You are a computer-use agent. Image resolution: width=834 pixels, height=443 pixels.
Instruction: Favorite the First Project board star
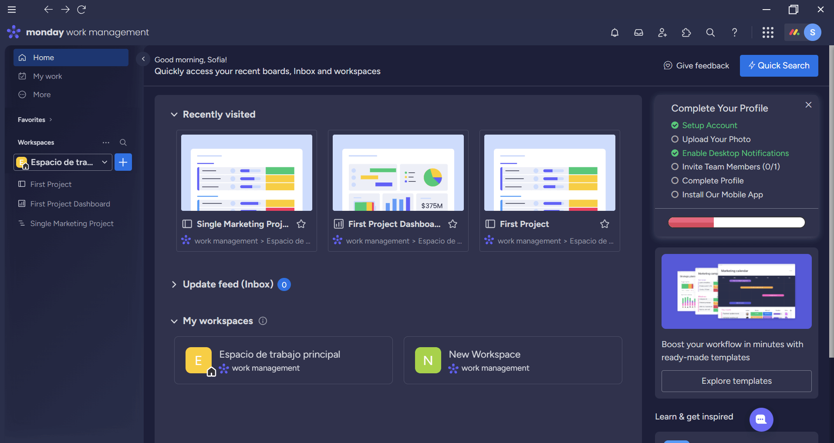click(x=604, y=224)
